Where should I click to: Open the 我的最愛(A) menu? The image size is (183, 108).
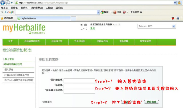click(37, 8)
